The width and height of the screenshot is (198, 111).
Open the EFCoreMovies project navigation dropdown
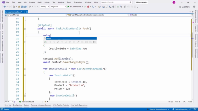[36, 15]
